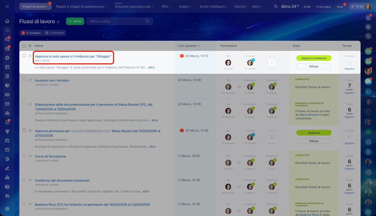Screen dimensions: 376x216
Task: Expand the Flussi di lavoro dropdown menu
Action: (35, 6)
